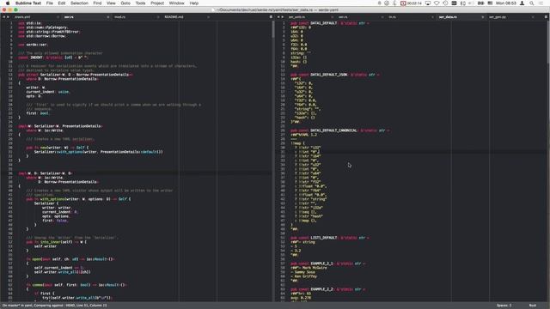
Task: Open the Edit menu
Action: coord(62,3)
